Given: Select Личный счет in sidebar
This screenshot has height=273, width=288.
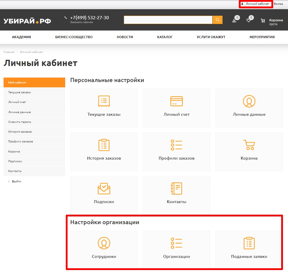Looking at the screenshot, I should coord(34,102).
